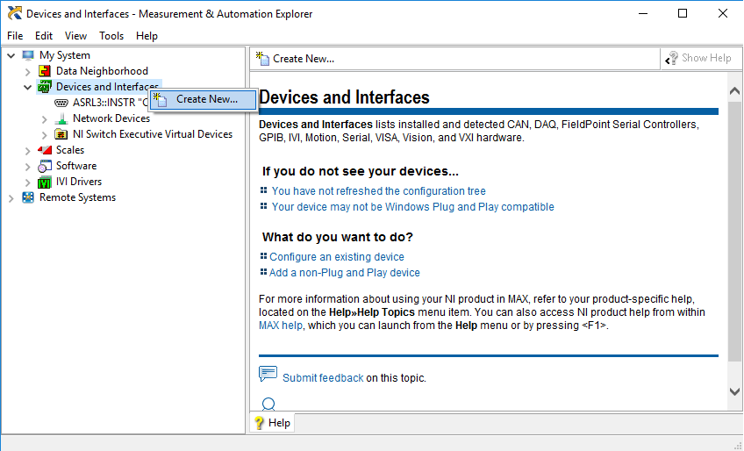Click the Scales icon in tree
Image resolution: width=744 pixels, height=451 pixels.
[45, 150]
